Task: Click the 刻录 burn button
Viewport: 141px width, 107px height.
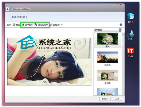Action: click(105, 99)
